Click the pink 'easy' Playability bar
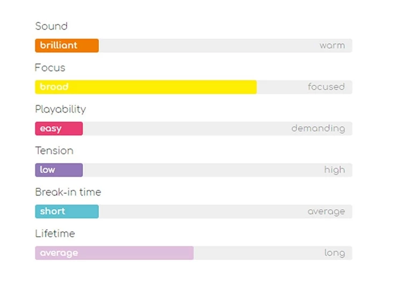Image resolution: width=395 pixels, height=291 pixels. click(59, 129)
